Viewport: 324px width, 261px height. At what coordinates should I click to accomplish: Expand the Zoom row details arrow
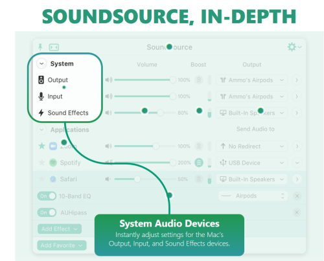point(297,146)
